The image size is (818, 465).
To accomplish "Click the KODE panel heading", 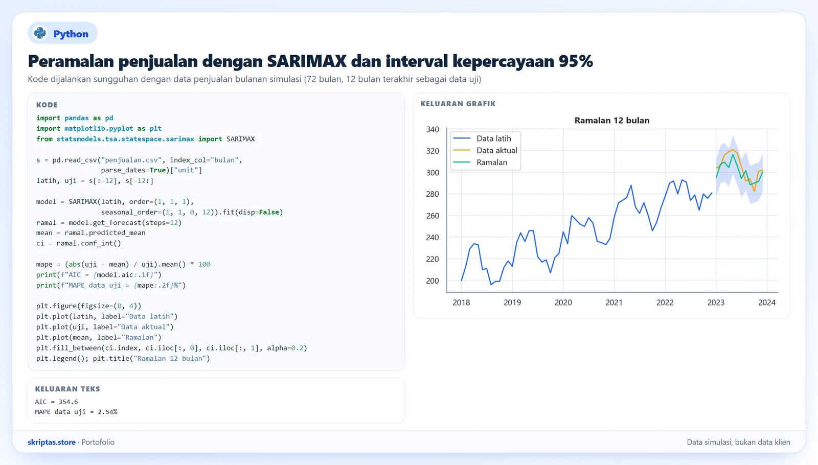I will pos(47,105).
